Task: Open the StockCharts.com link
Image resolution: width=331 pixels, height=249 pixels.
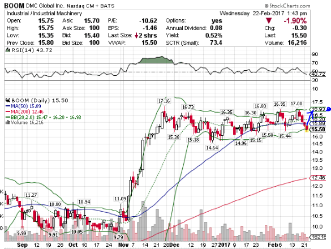Action: click(287, 6)
